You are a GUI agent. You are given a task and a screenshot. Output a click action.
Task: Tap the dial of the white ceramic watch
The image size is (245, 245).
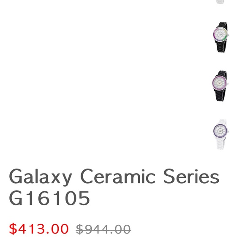pyautogui.click(x=220, y=131)
